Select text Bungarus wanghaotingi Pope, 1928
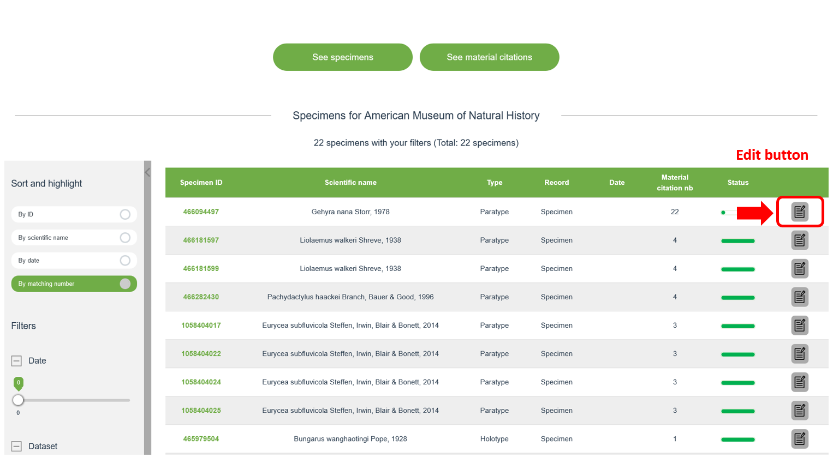Image resolution: width=833 pixels, height=458 pixels. coord(350,438)
